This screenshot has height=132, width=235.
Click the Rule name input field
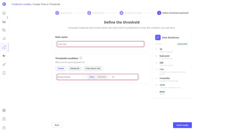100,44
